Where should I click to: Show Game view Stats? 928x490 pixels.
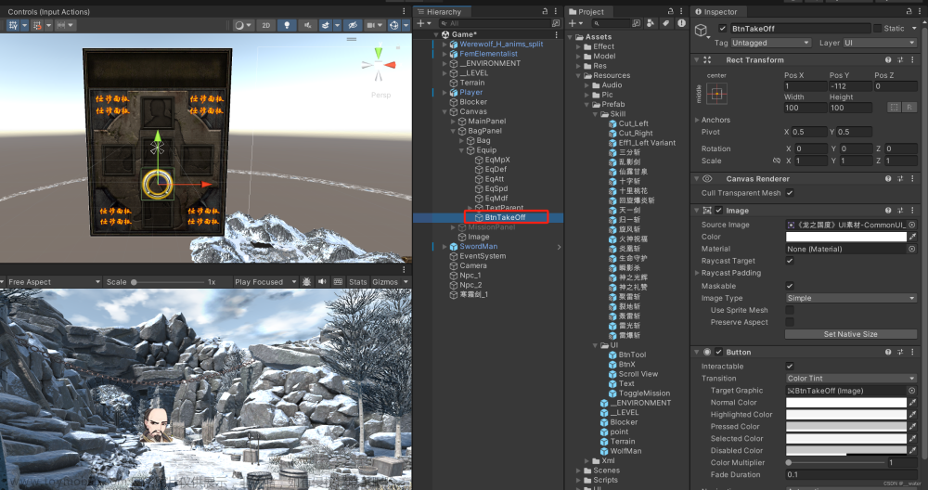coord(357,282)
